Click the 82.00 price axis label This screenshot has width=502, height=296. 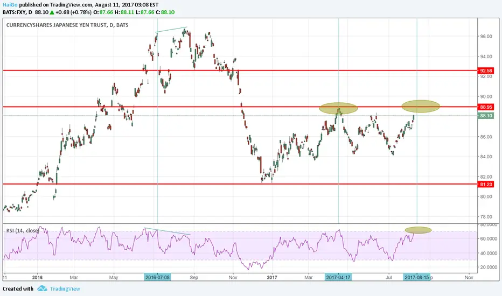click(x=486, y=177)
